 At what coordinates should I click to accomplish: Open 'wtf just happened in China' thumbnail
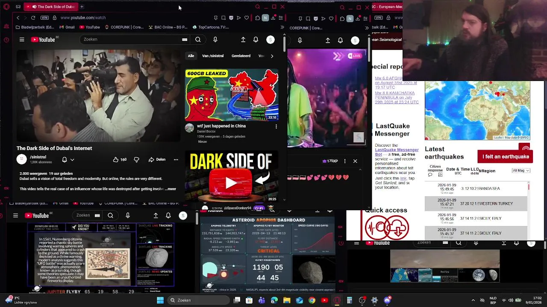coord(232,95)
